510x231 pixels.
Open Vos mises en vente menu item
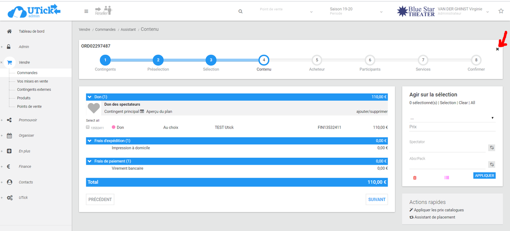point(32,81)
